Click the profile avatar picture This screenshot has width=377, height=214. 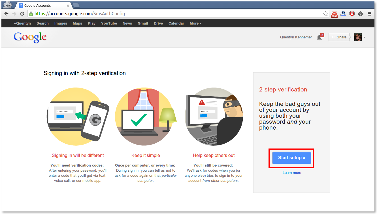(358, 37)
